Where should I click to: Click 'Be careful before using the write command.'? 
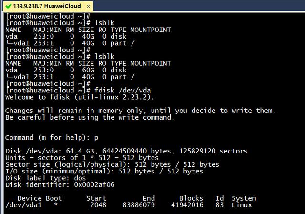point(90,117)
